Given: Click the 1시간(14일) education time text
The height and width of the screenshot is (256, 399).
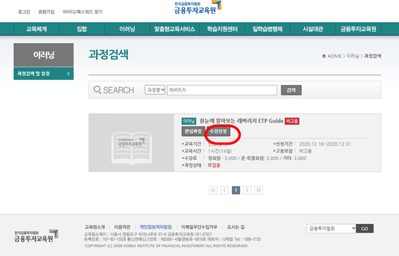Looking at the screenshot, I should [220, 151].
